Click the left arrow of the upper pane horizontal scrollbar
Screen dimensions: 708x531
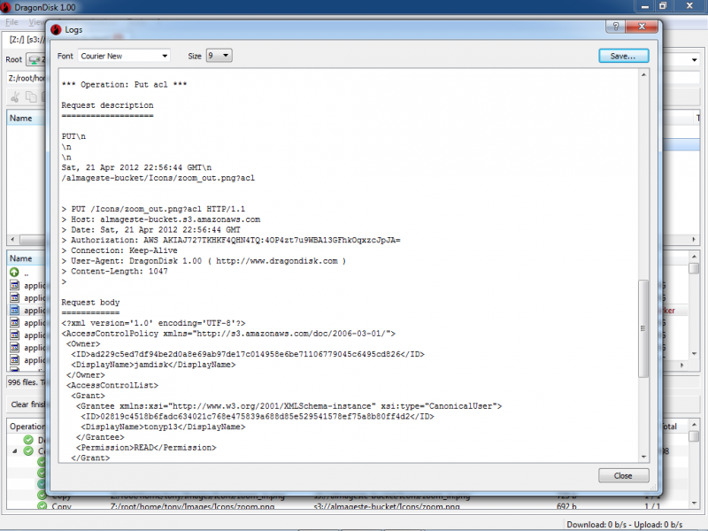click(x=12, y=239)
